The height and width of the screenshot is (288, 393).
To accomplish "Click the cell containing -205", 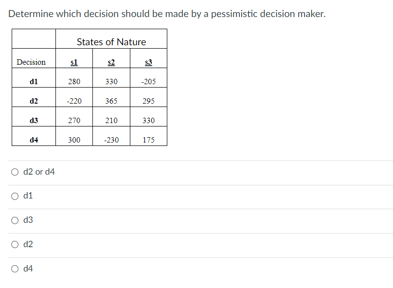I will click(148, 81).
